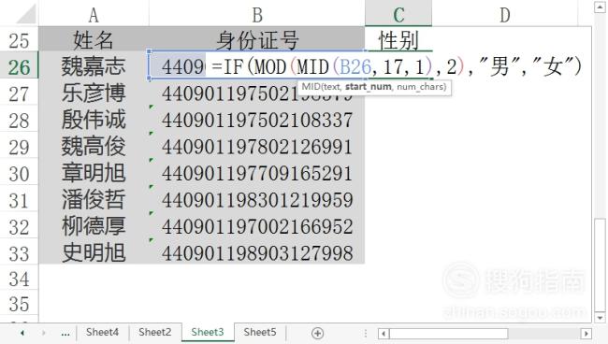Switch to Sheet2 tab
608x344 pixels.
[154, 333]
